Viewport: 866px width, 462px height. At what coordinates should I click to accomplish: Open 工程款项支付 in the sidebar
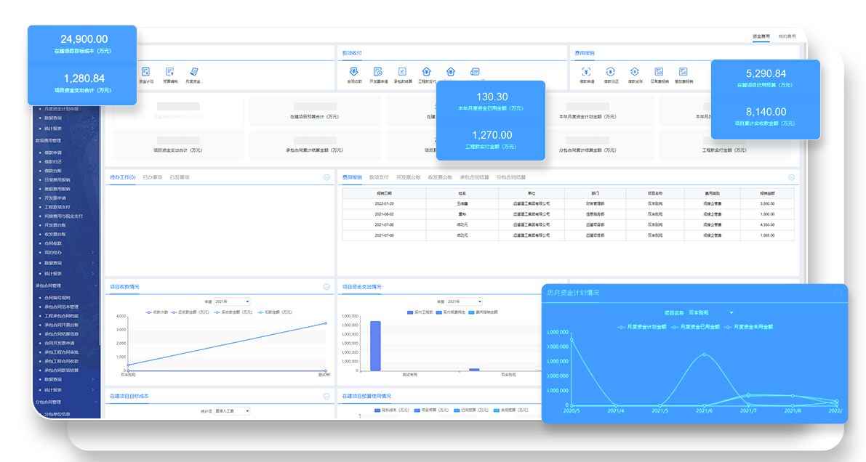tap(60, 207)
